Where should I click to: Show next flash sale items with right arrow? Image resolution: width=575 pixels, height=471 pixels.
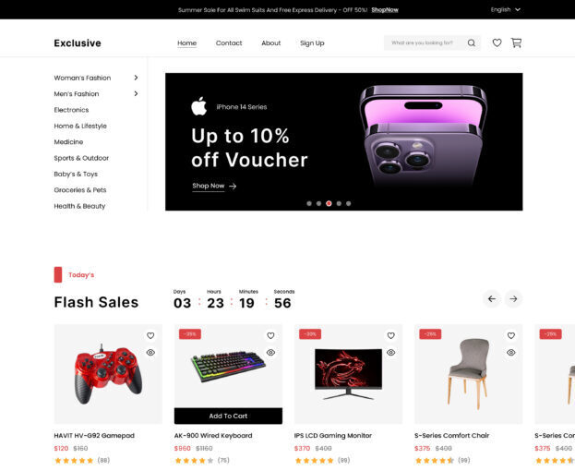513,299
